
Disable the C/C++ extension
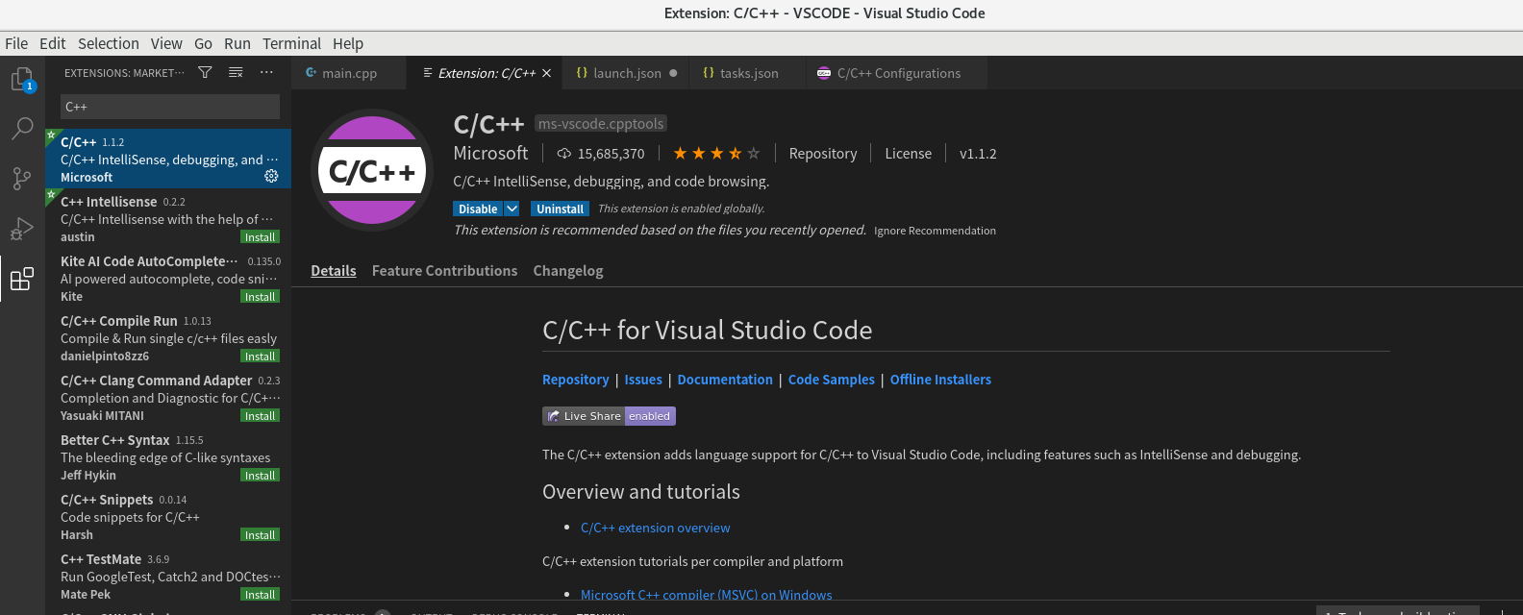(477, 209)
